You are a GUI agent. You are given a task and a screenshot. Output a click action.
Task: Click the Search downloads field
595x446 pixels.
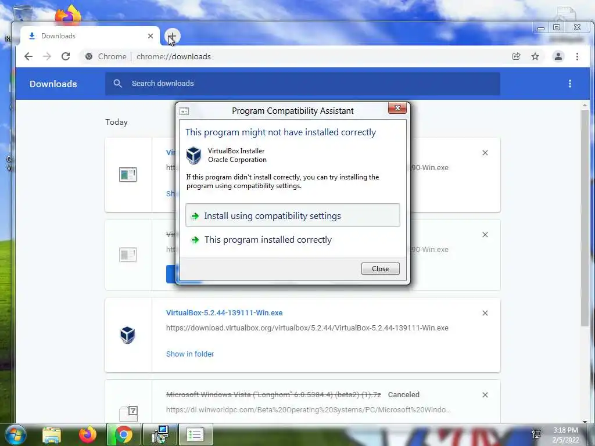tap(302, 84)
